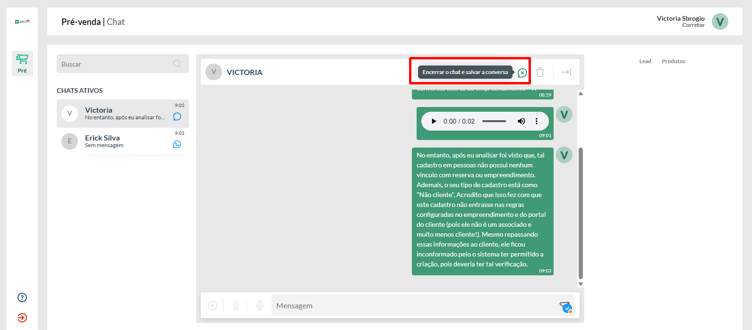Click the chat scrollbar thumb

point(581,213)
